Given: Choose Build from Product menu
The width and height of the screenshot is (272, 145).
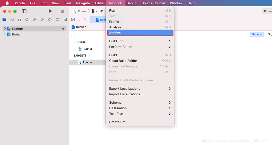Looking at the screenshot, I should point(140,55).
